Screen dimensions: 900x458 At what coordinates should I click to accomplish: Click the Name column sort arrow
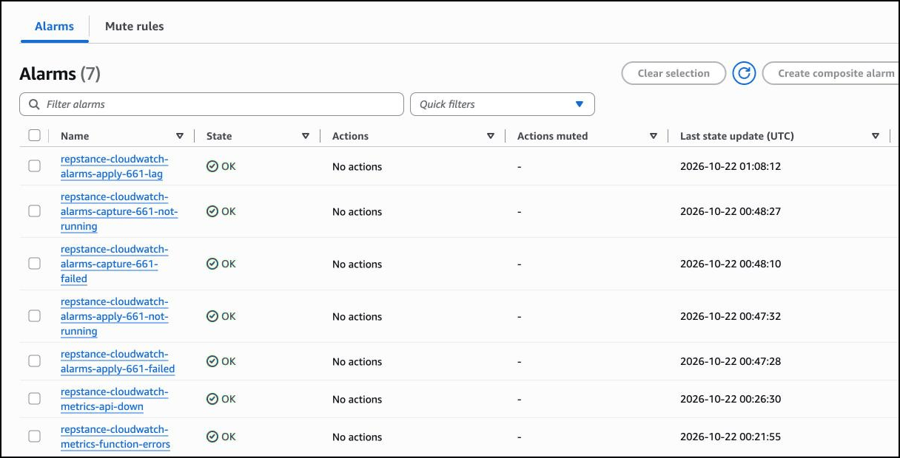point(180,136)
